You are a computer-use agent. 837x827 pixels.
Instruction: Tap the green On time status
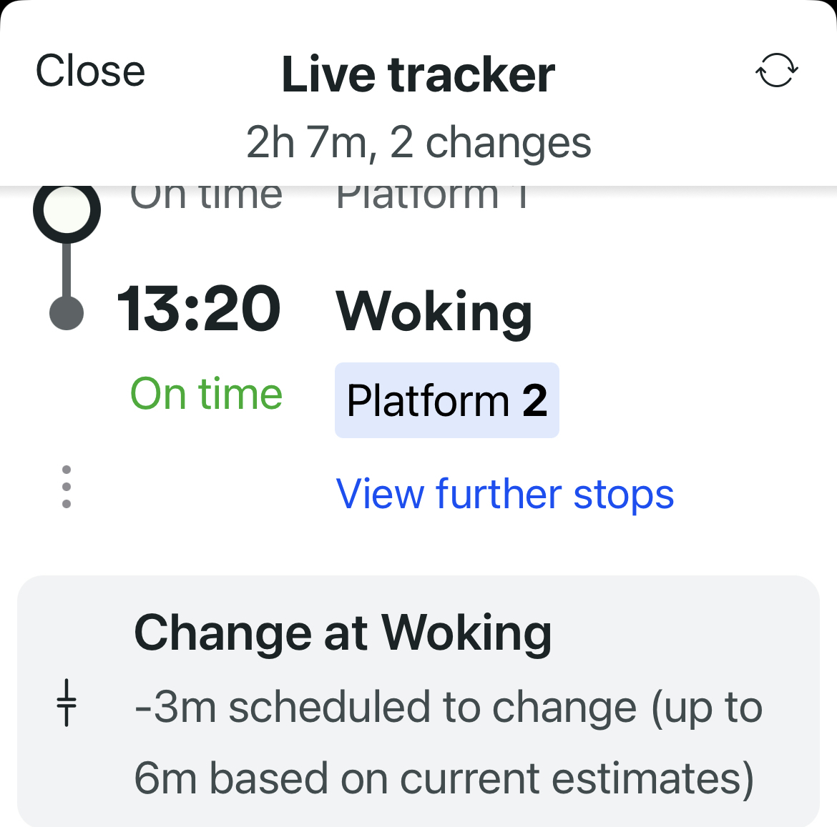coord(206,394)
